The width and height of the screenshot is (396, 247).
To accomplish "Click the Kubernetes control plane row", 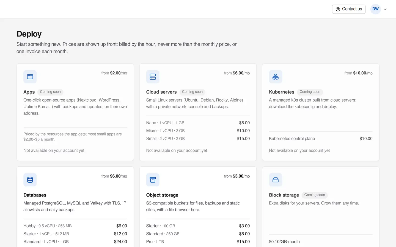I will 321,139.
